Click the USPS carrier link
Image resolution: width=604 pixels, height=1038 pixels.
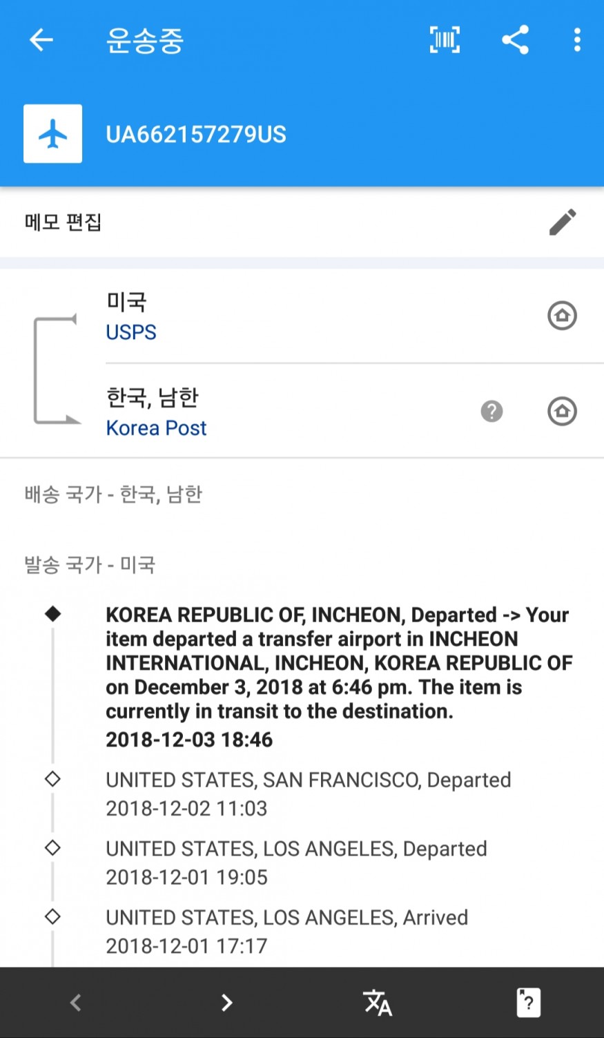[131, 332]
